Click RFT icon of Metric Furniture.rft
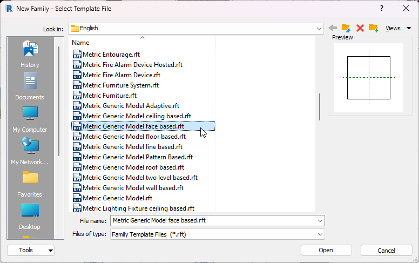This screenshot has width=419, height=263. tap(77, 96)
